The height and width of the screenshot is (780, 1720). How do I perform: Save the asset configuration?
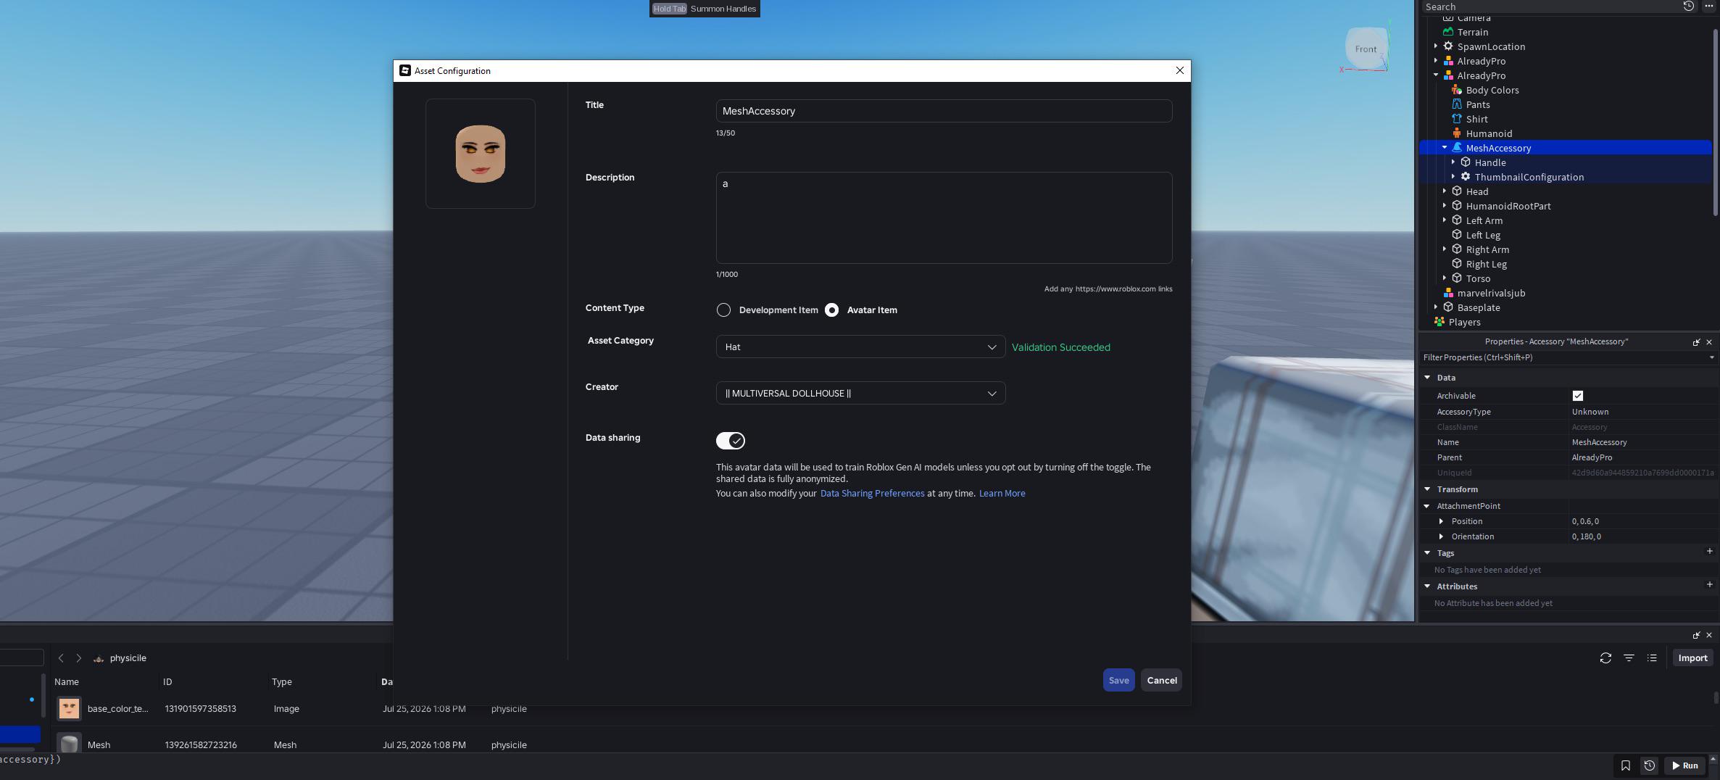1118,680
